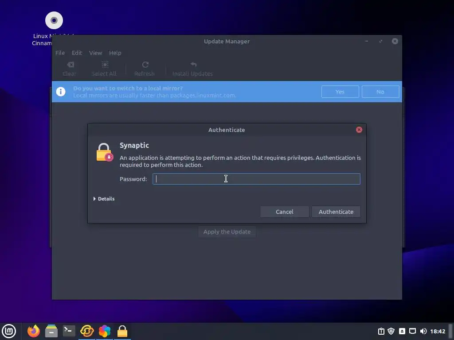
Task: Close the Authenticate dialog with red X
Action: 359,130
